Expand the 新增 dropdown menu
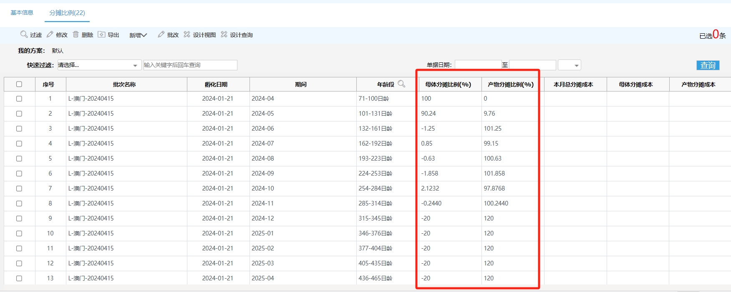Screen dimensions: 731x292 pyautogui.click(x=138, y=35)
